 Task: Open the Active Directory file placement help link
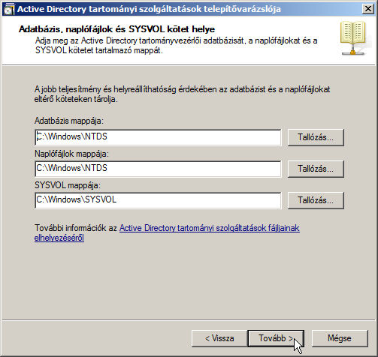point(210,228)
